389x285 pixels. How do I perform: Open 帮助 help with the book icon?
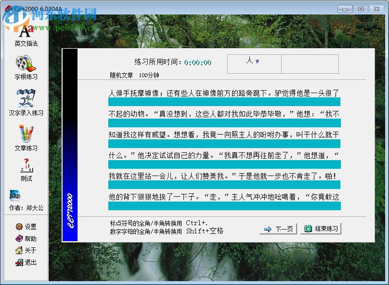tap(26, 239)
